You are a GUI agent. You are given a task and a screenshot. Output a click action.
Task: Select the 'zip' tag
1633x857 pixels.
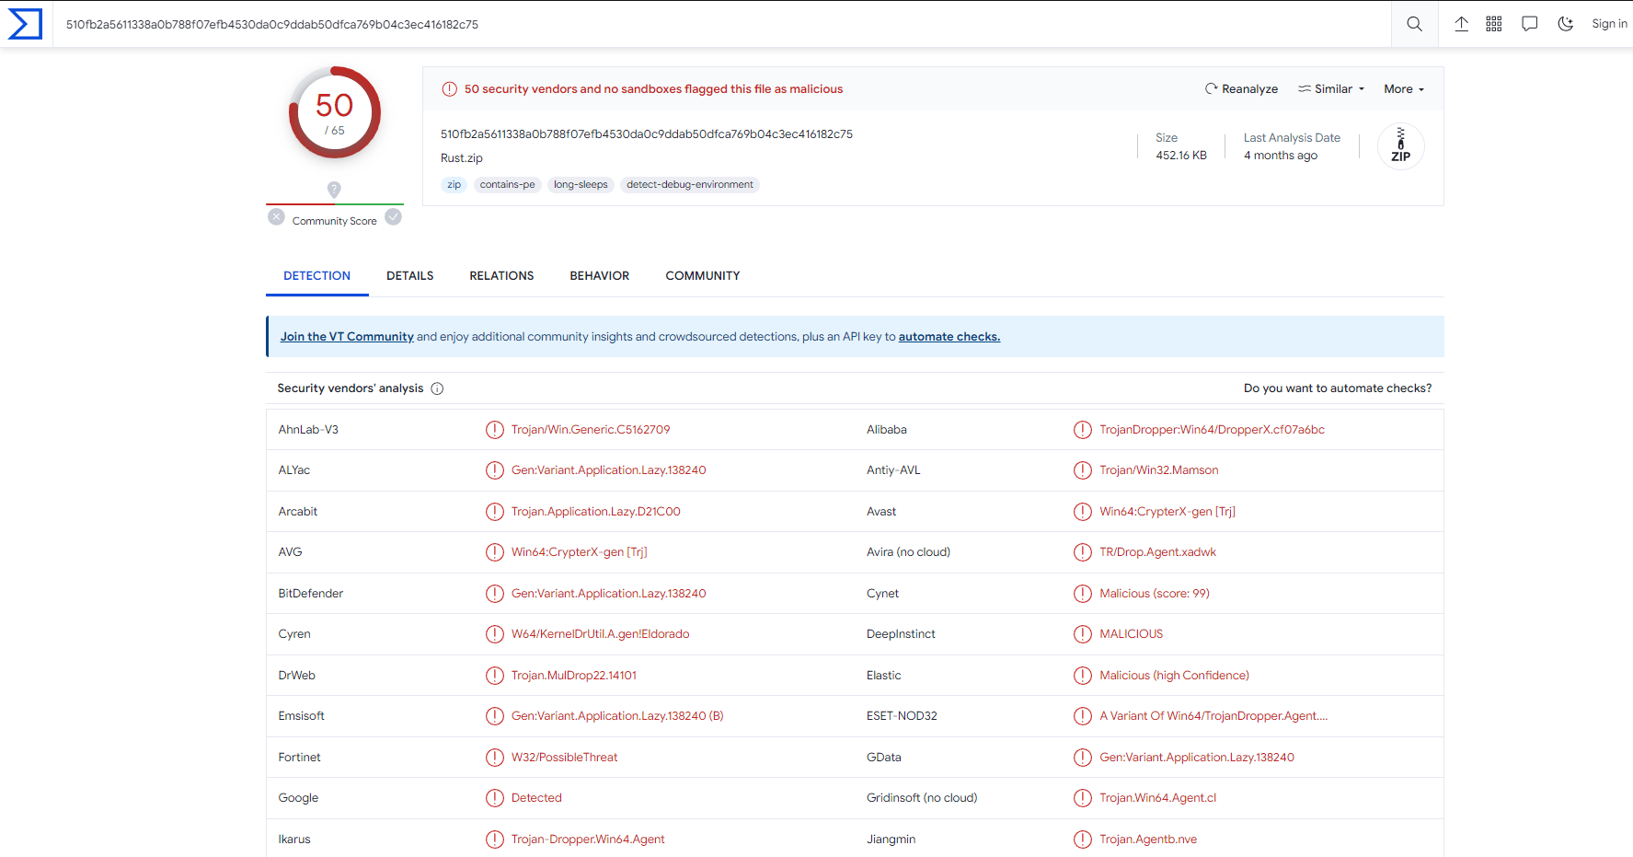(454, 185)
